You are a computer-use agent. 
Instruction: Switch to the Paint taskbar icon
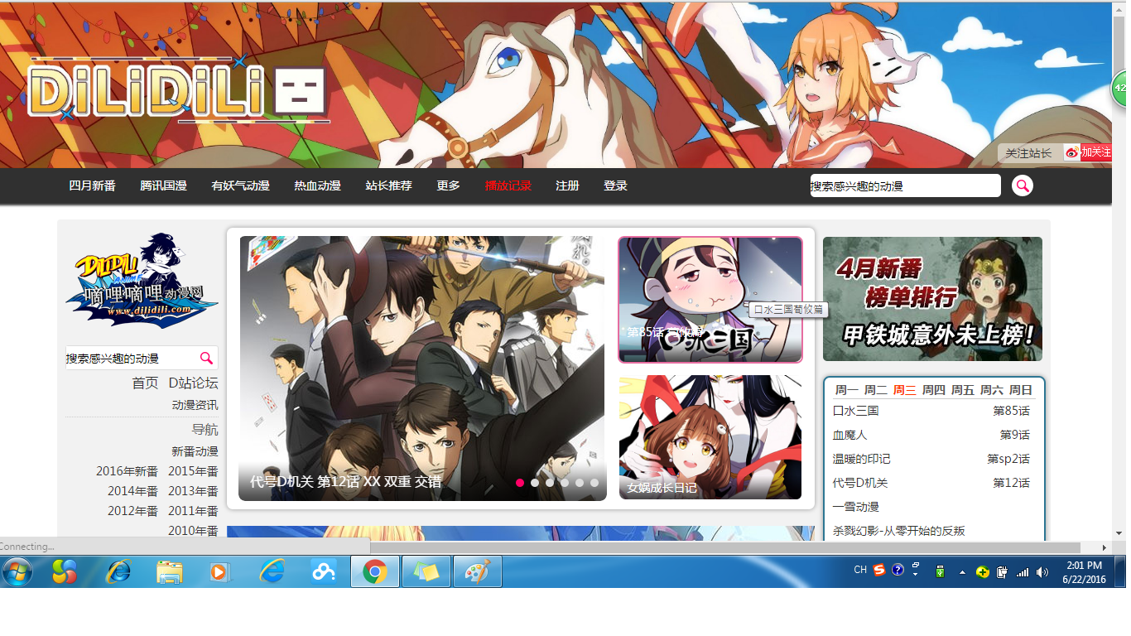pyautogui.click(x=478, y=571)
